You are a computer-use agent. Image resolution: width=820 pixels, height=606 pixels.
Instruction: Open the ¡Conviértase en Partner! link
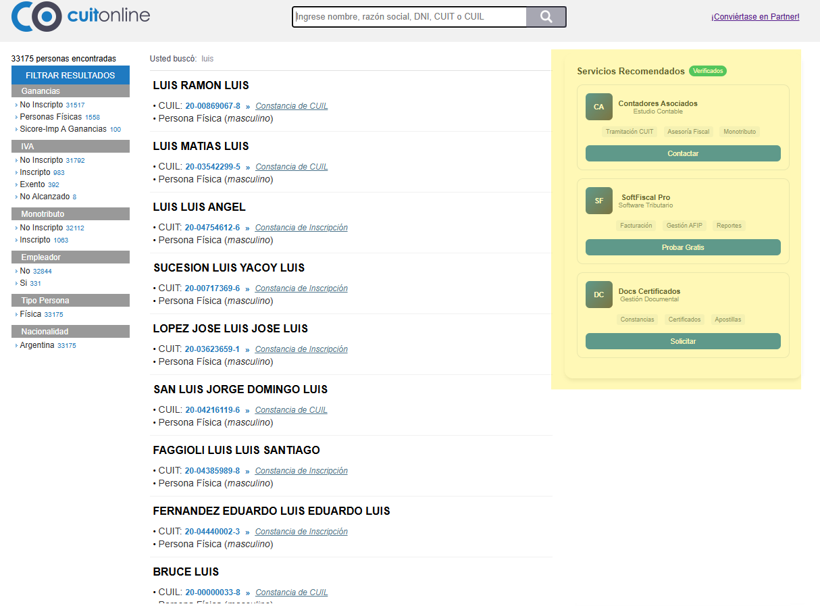[x=754, y=17]
